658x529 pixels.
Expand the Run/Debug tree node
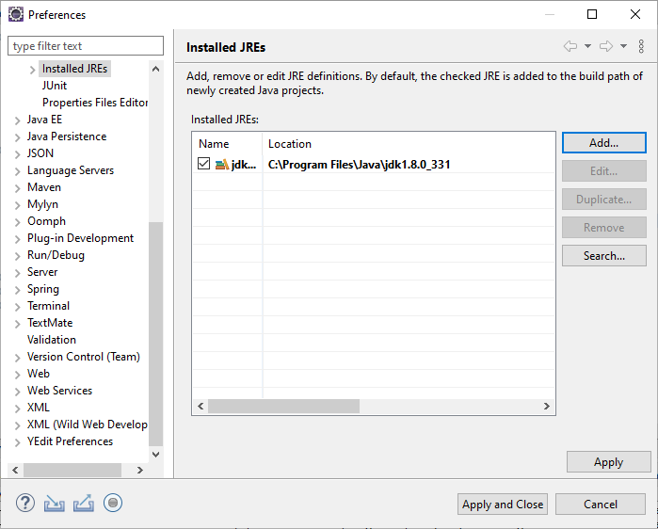(18, 255)
